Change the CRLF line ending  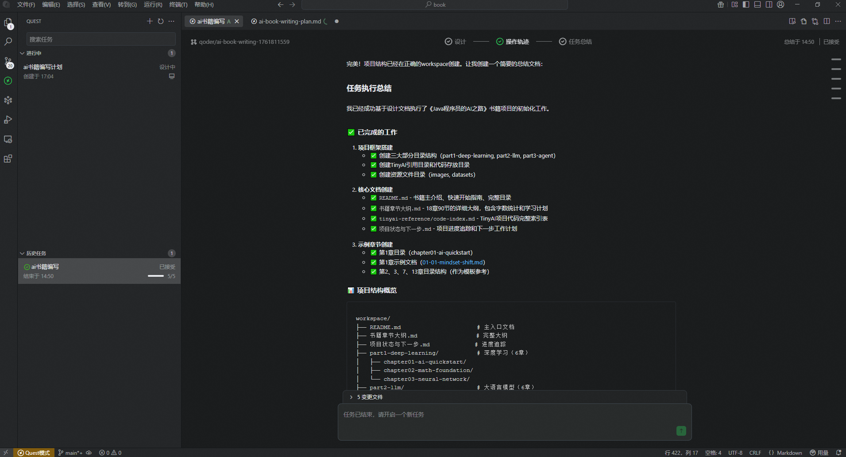coord(755,453)
